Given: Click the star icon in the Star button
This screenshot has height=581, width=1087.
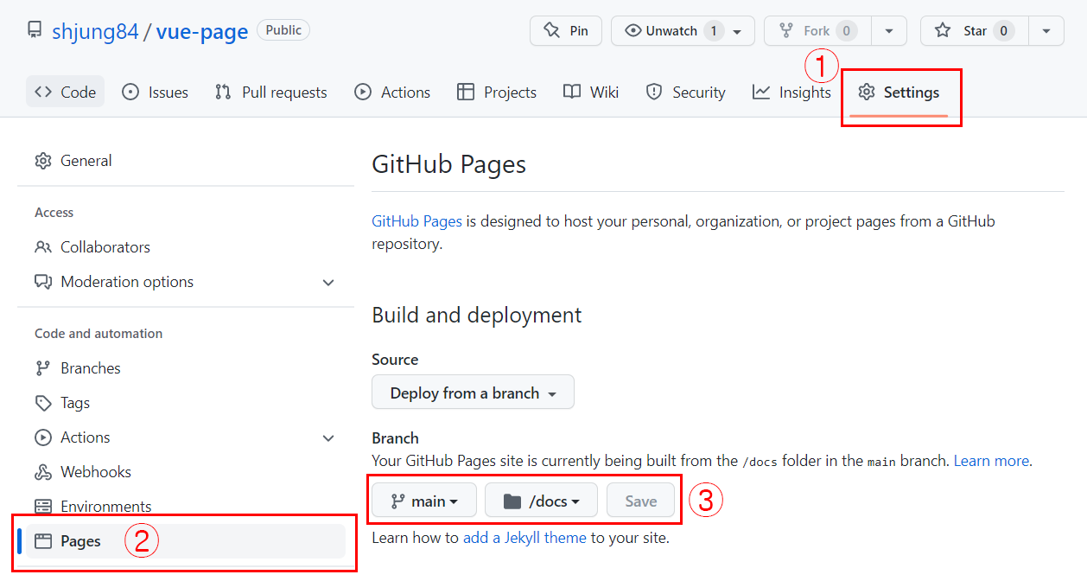Looking at the screenshot, I should click(943, 30).
